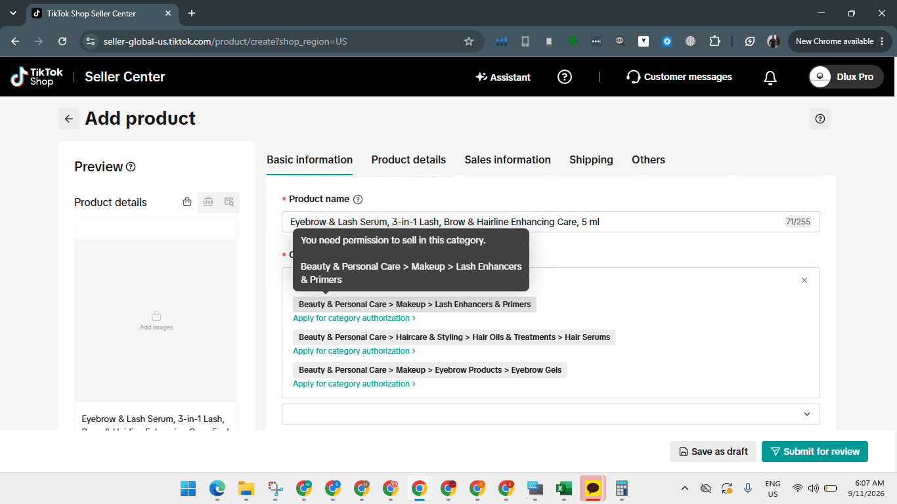
Task: Click the blue gear extension icon
Action: coord(667,41)
